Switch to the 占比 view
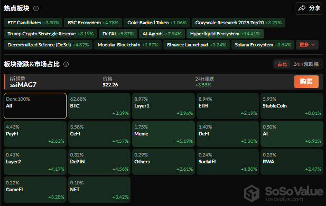 click(282, 64)
